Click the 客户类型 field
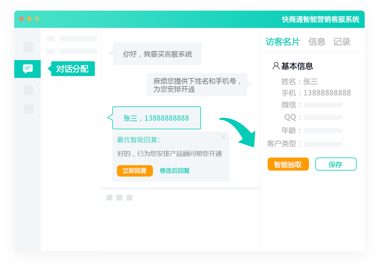The height and width of the screenshot is (269, 379). [x=323, y=144]
